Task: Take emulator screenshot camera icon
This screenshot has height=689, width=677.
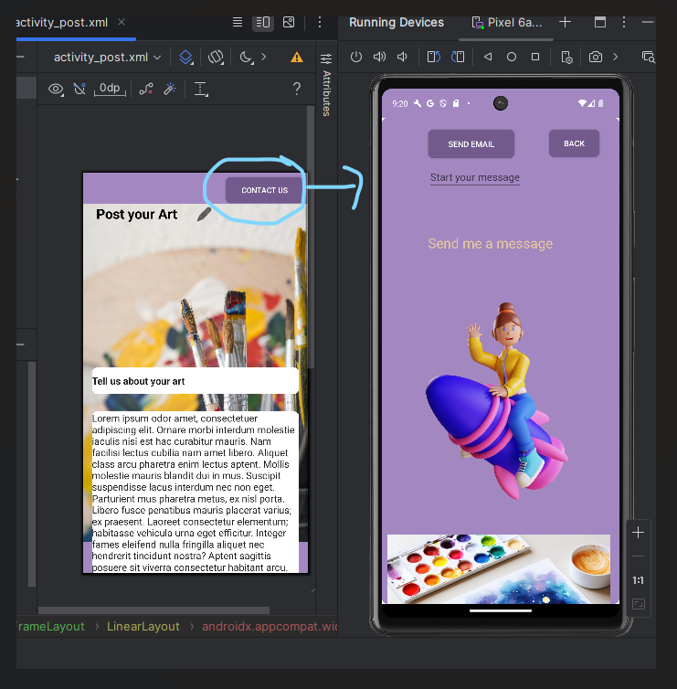Action: tap(596, 57)
